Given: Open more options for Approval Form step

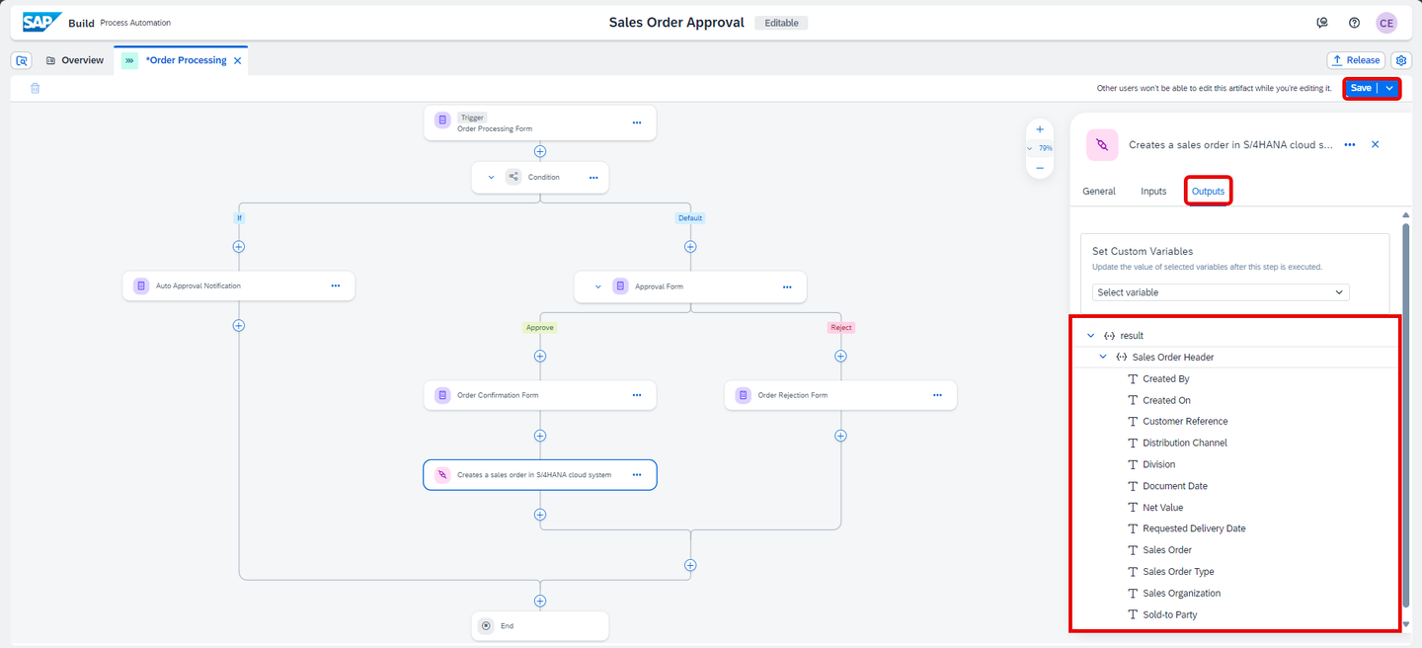Looking at the screenshot, I should (787, 286).
